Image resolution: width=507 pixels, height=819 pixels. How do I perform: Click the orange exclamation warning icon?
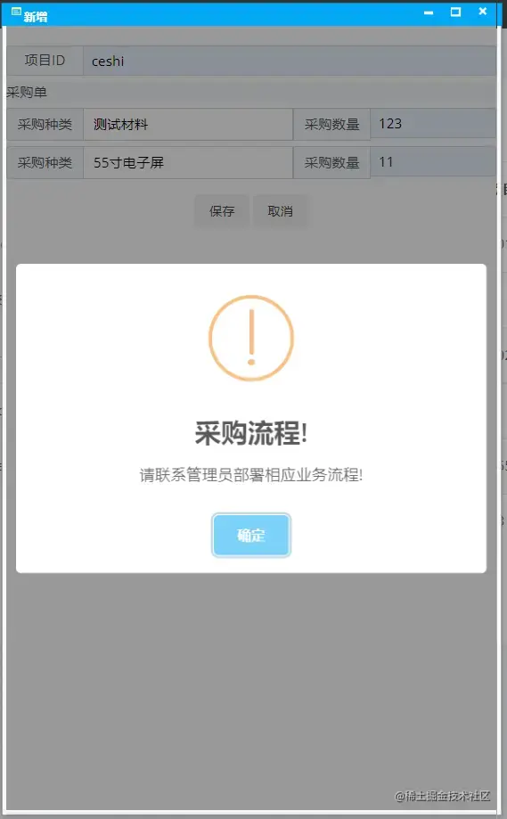click(251, 338)
